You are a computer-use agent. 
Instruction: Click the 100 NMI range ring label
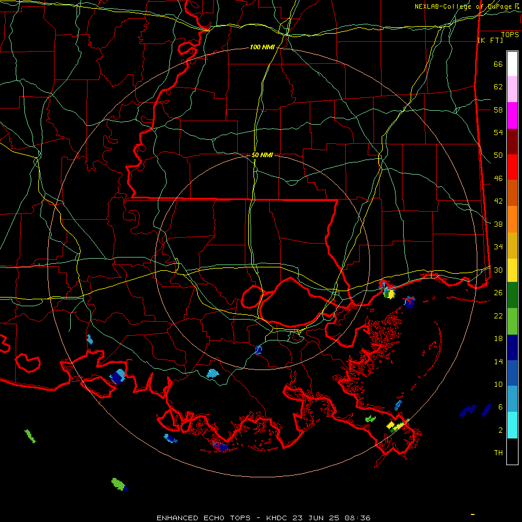262,48
